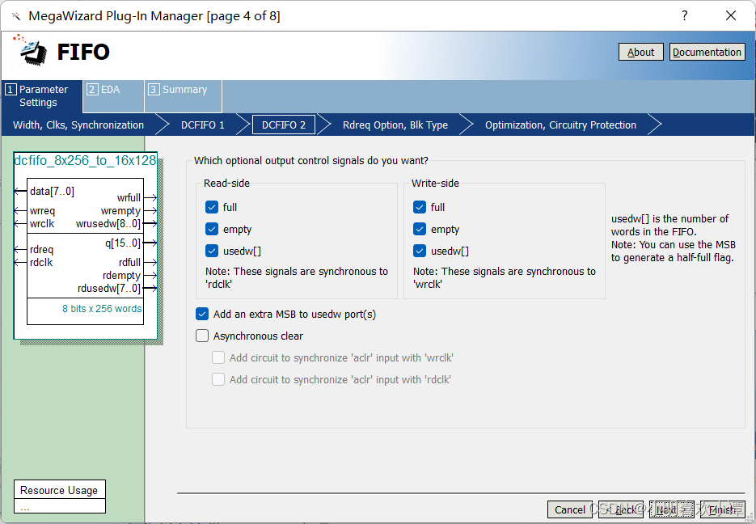The image size is (756, 524).
Task: Click the Documentation button
Action: [x=707, y=51]
